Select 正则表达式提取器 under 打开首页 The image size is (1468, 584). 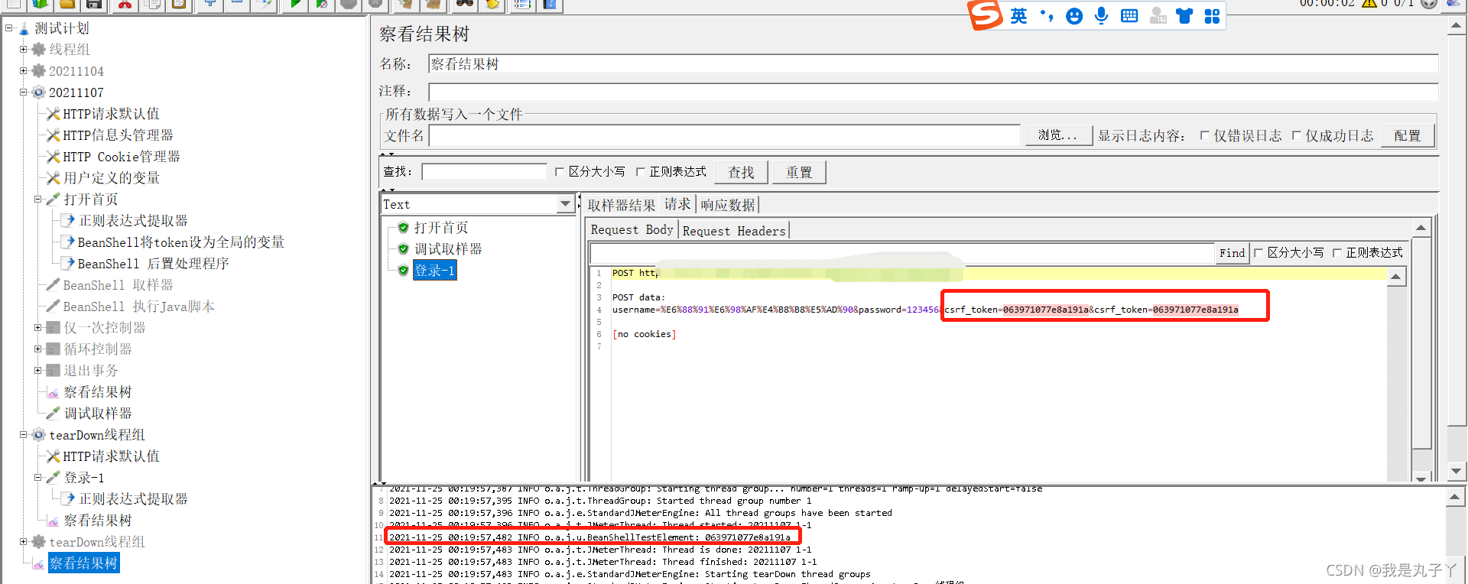133,221
